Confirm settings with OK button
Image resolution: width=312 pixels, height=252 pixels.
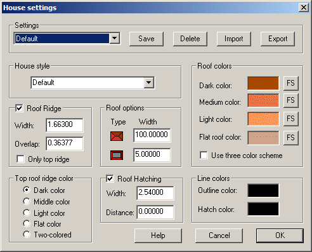(280, 235)
